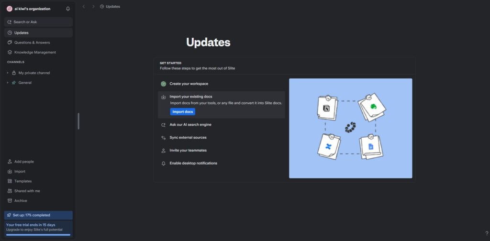The width and height of the screenshot is (490, 241).
Task: Open My private channel
Action: point(34,73)
